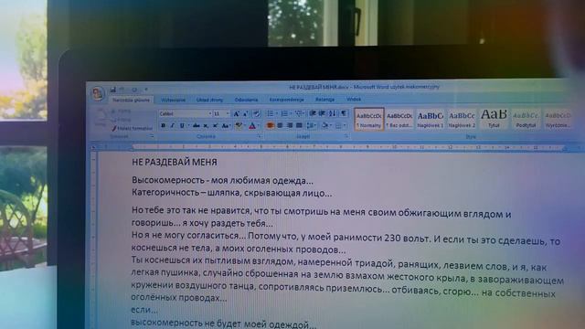The image size is (585, 329).
Task: Click the line containing only если...
Action: click(x=144, y=310)
